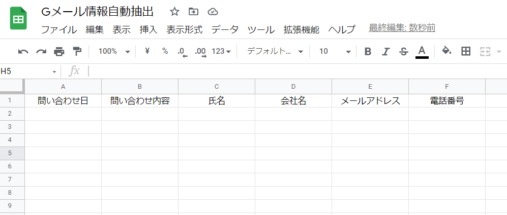507x215 pixels.
Task: Select cell 問い合わせ日
Action: (x=63, y=101)
